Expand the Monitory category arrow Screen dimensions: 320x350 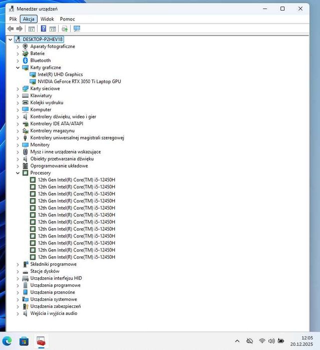point(18,145)
